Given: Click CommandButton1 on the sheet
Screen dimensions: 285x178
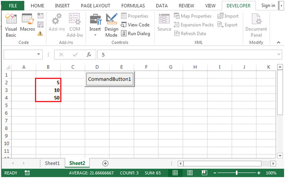Looking at the screenshot, I should click(110, 79).
